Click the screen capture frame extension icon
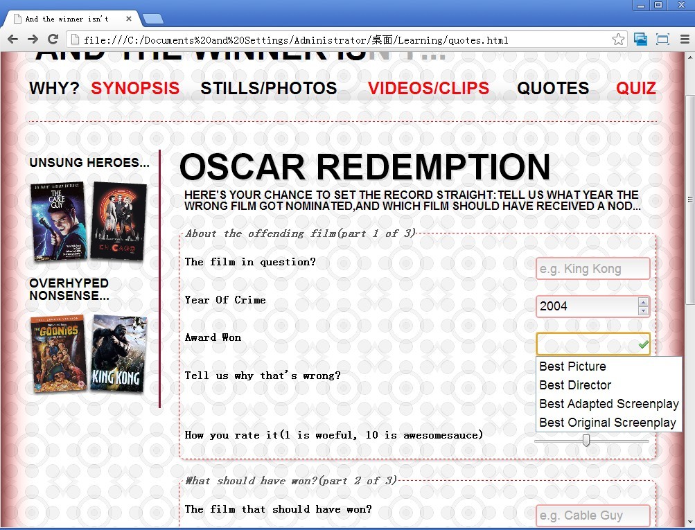 click(x=662, y=39)
